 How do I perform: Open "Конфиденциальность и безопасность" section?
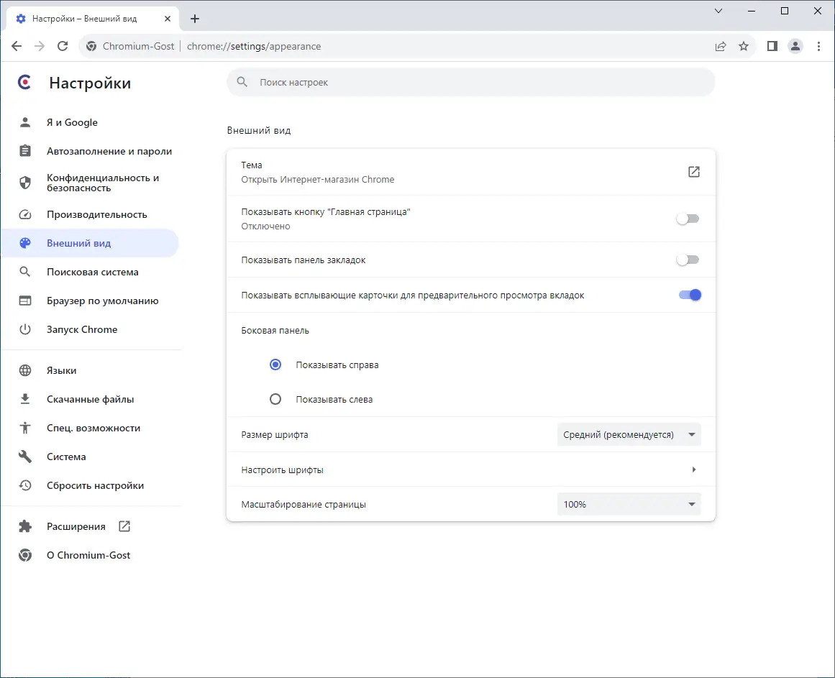pyautogui.click(x=102, y=183)
